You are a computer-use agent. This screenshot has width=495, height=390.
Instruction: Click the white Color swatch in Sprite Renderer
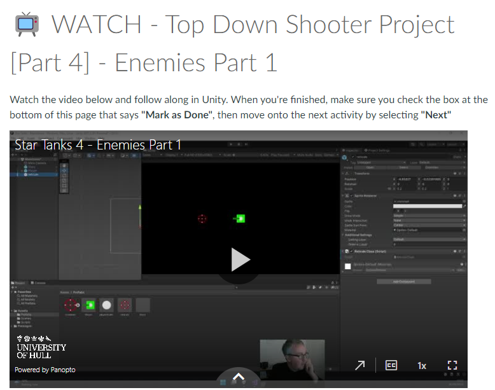[427, 205]
